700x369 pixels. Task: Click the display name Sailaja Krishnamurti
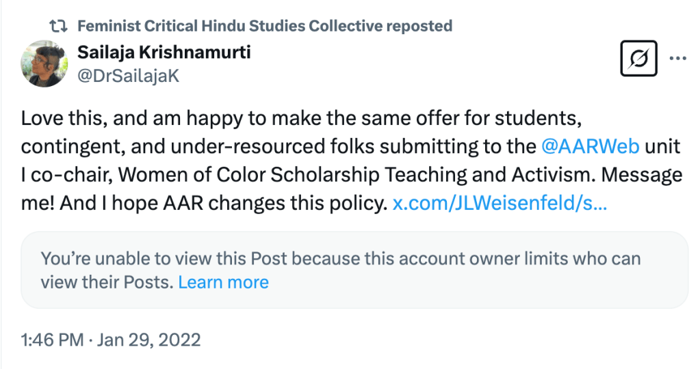164,52
